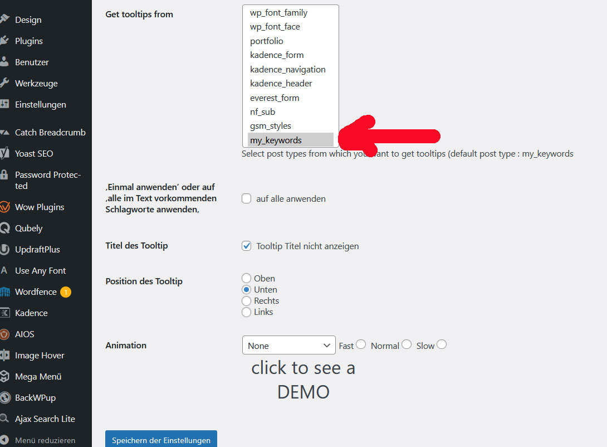This screenshot has height=447, width=607.
Task: Open the Einstellungen menu item
Action: coord(40,104)
